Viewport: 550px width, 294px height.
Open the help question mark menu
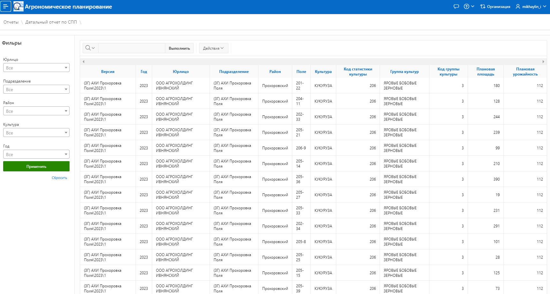[469, 6]
